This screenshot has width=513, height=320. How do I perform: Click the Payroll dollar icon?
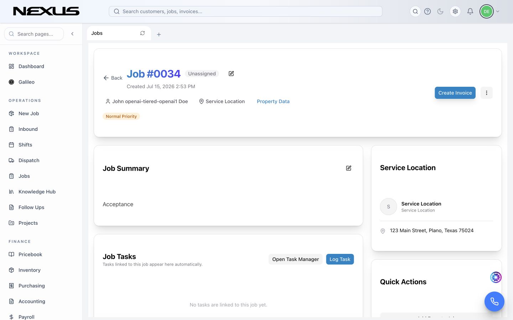(11, 317)
